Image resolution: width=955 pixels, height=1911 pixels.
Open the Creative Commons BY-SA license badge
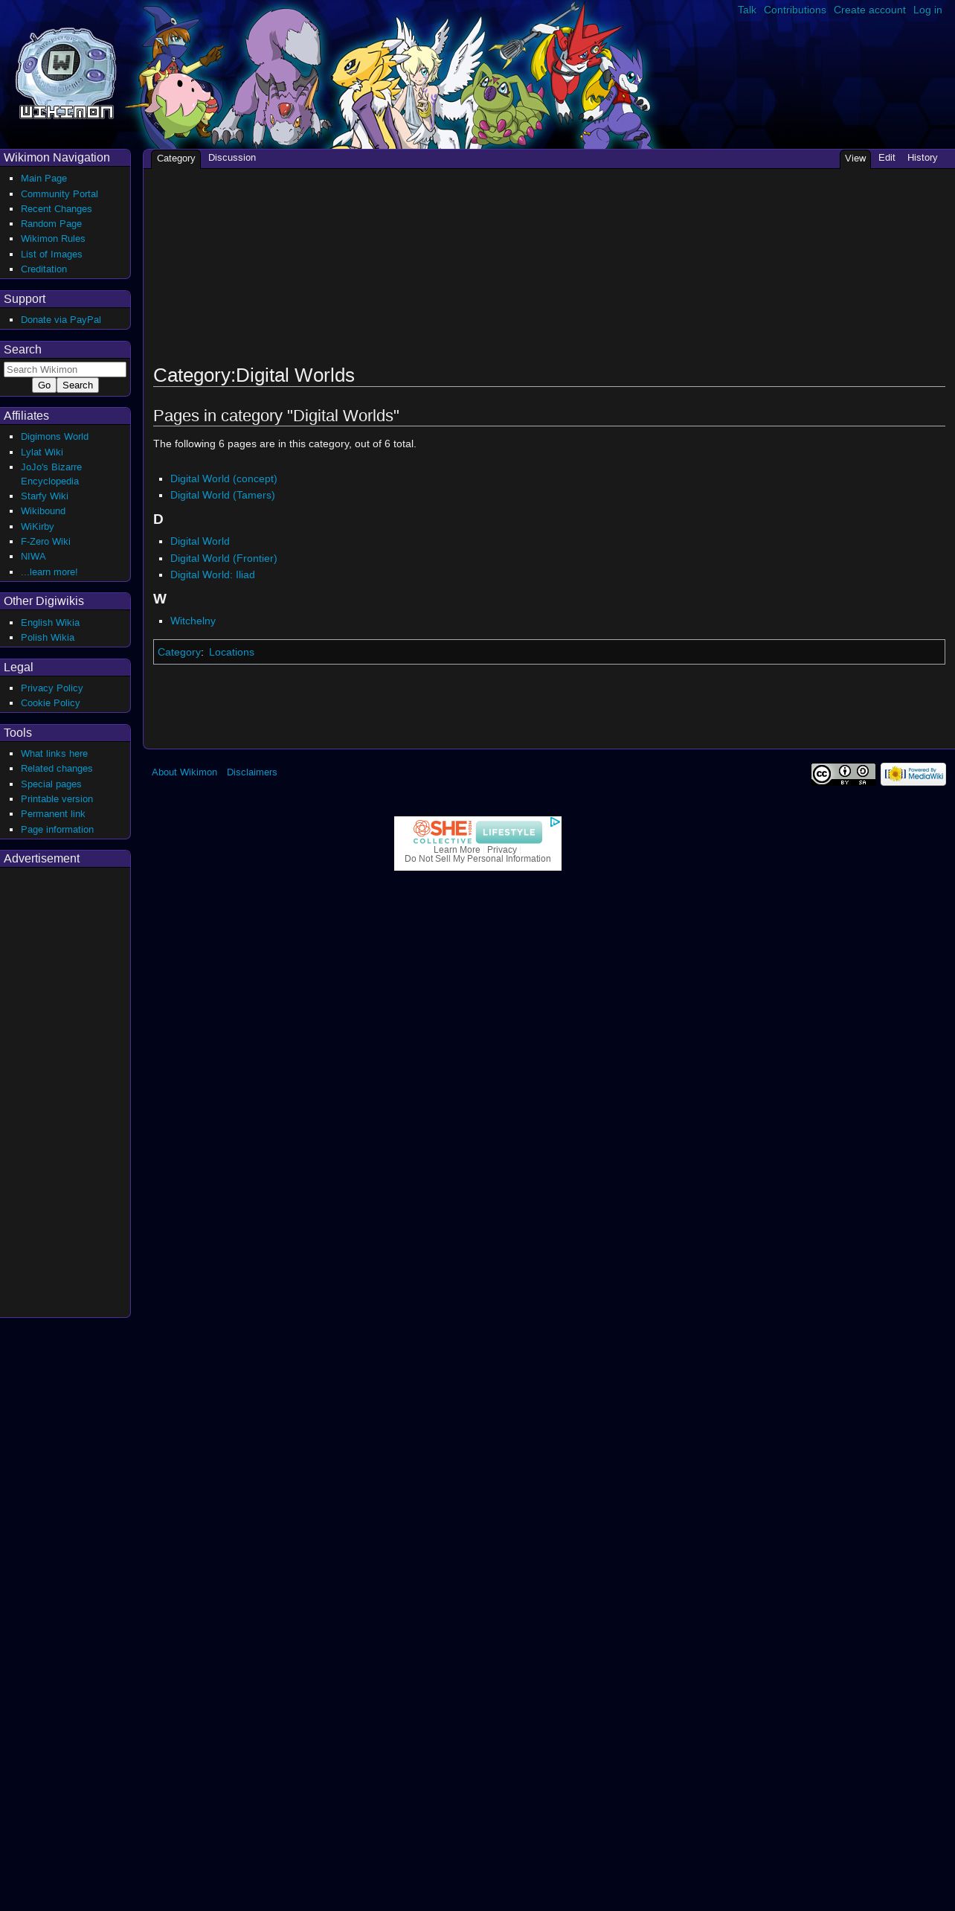pyautogui.click(x=843, y=775)
